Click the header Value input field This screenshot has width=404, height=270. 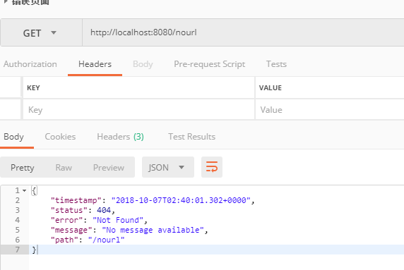(330, 110)
